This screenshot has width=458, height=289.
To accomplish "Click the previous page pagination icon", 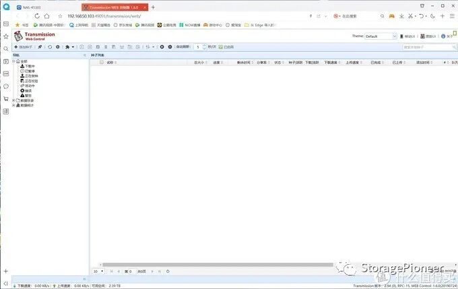I will click(119, 271).
